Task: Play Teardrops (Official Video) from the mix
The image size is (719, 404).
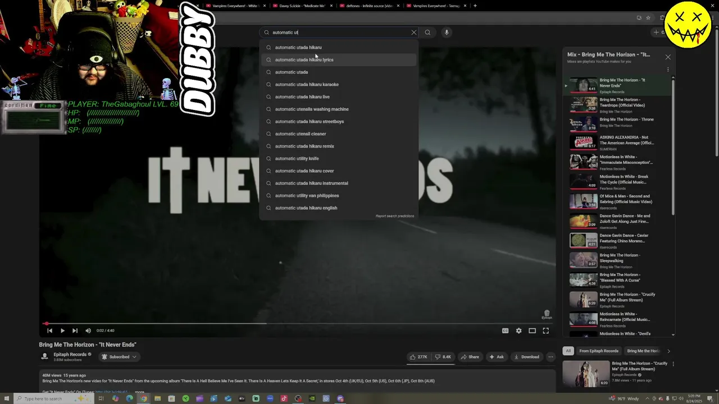Action: [x=618, y=105]
